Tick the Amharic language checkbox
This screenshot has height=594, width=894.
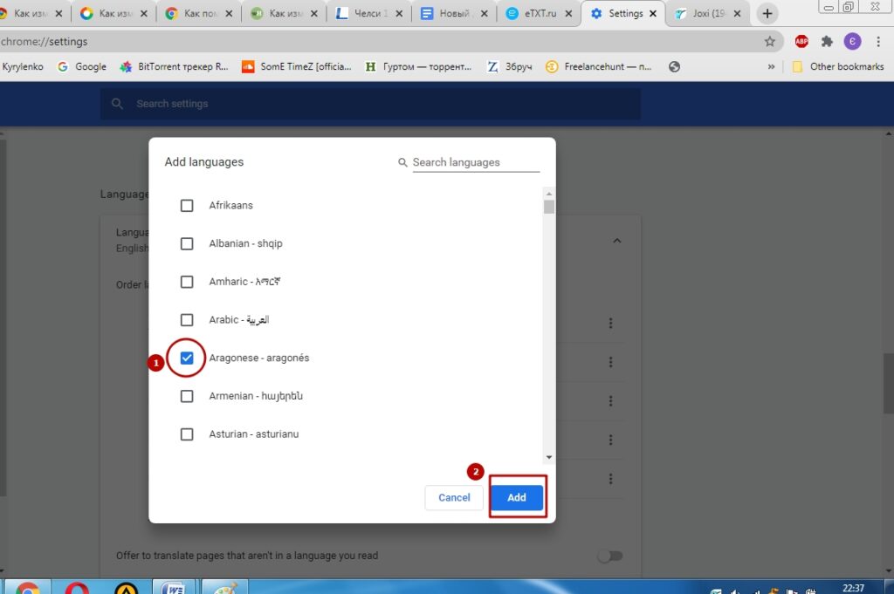(187, 282)
